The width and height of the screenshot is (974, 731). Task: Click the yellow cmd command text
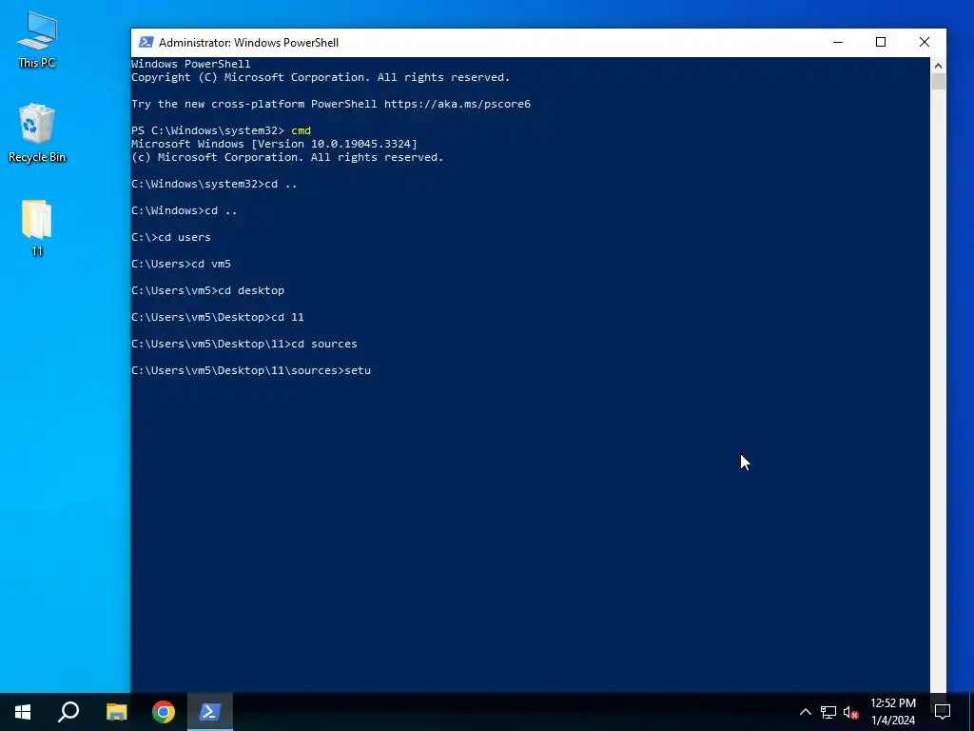click(x=301, y=130)
